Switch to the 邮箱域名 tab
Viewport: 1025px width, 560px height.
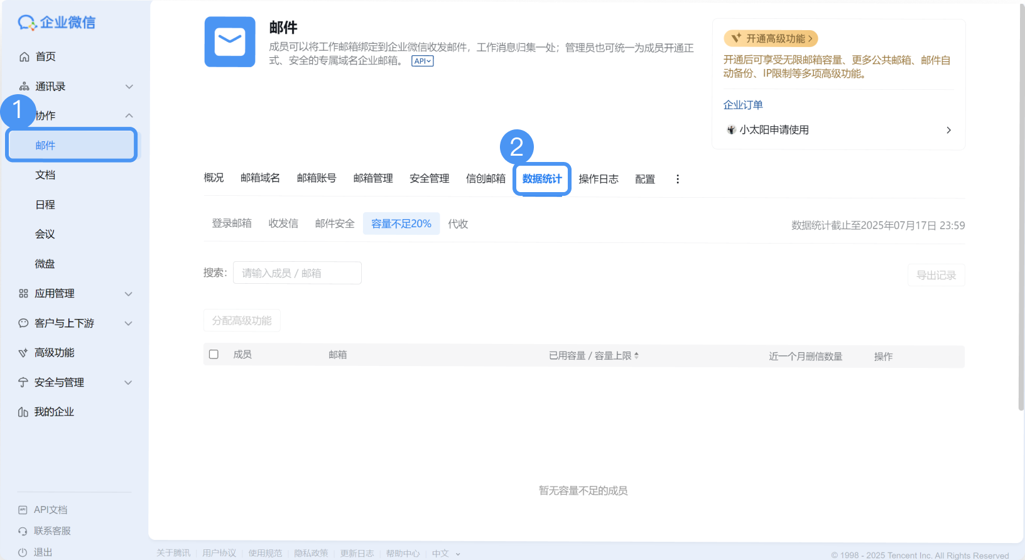260,178
